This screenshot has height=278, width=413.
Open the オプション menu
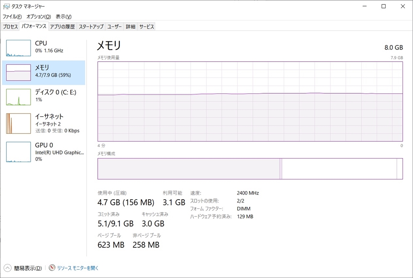point(39,16)
